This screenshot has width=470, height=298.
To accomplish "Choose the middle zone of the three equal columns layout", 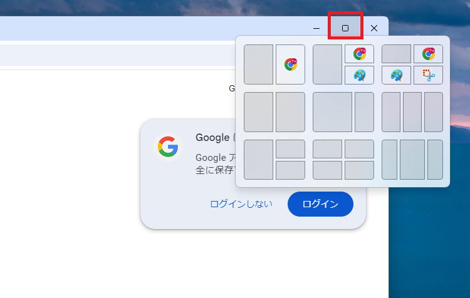I will (x=412, y=112).
